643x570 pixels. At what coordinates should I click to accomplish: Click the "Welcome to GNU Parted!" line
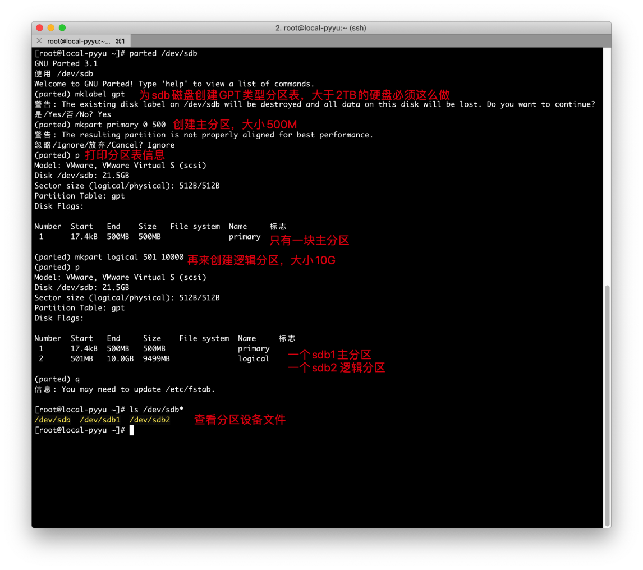click(174, 84)
